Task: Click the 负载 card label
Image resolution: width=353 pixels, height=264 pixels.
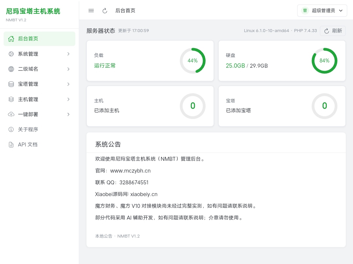Action: tap(99, 55)
